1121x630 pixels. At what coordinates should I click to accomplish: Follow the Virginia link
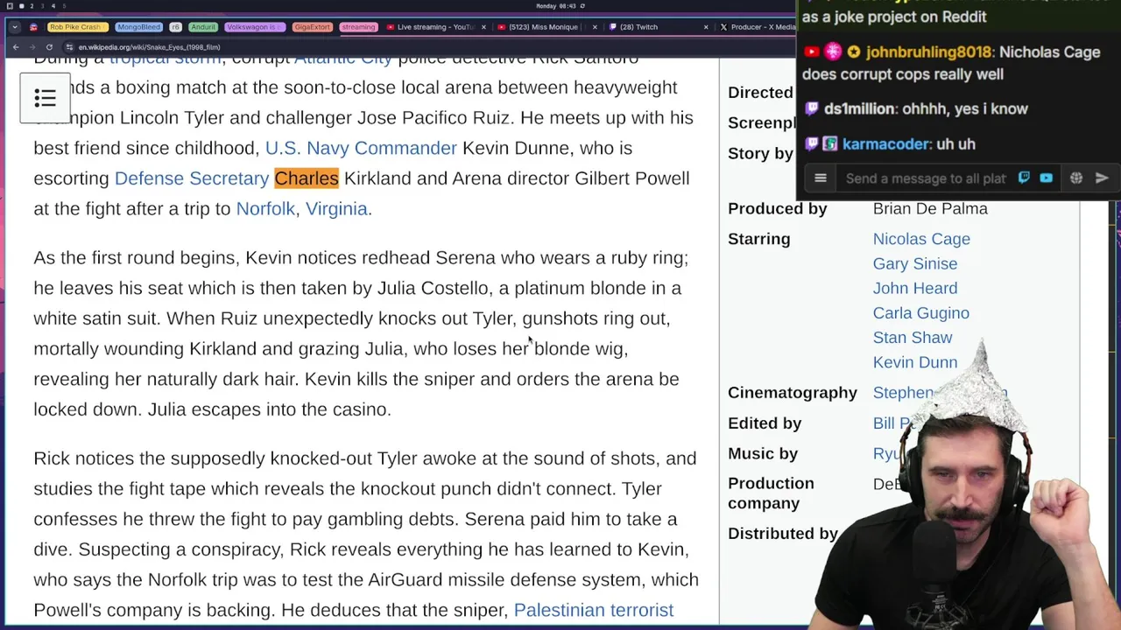tap(336, 209)
